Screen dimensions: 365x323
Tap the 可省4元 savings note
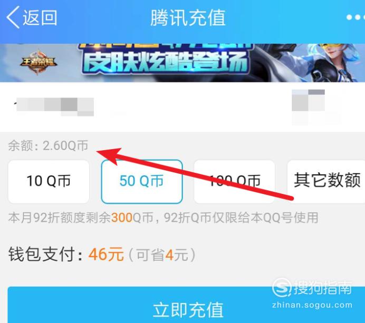point(162,255)
